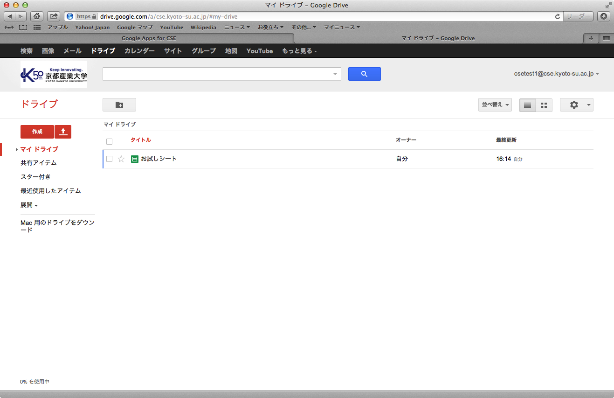The height and width of the screenshot is (398, 614).
Task: Star the お試しシート file
Action: click(121, 159)
